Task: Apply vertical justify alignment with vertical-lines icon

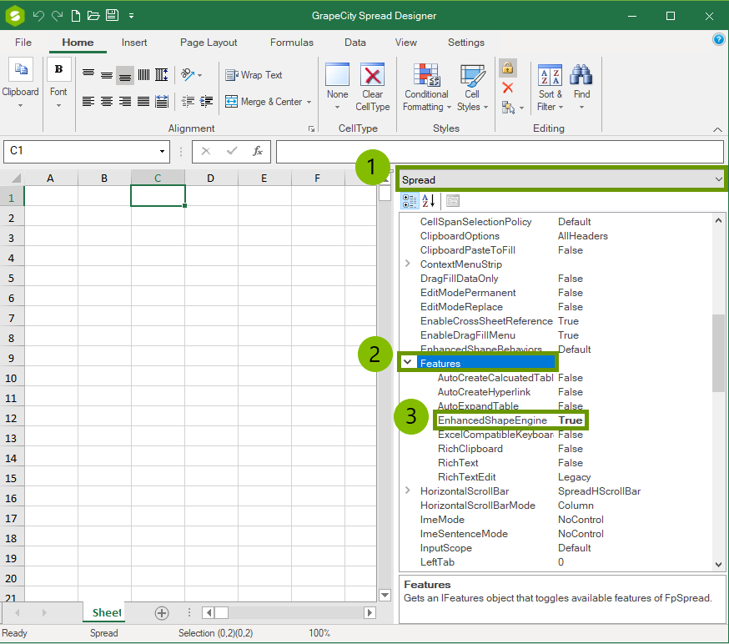Action: 143,74
